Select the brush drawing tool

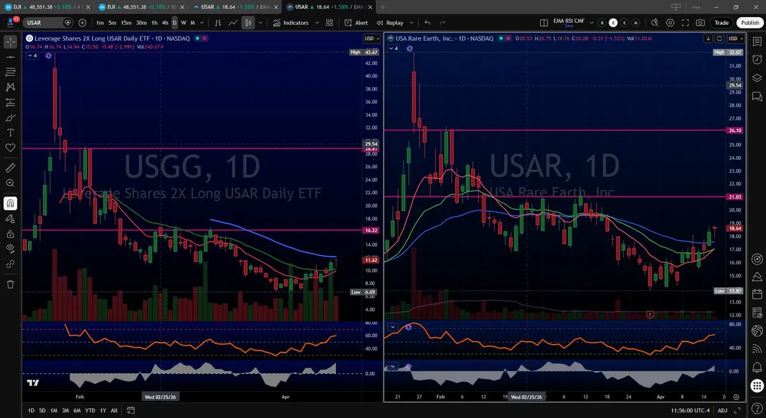pos(10,118)
